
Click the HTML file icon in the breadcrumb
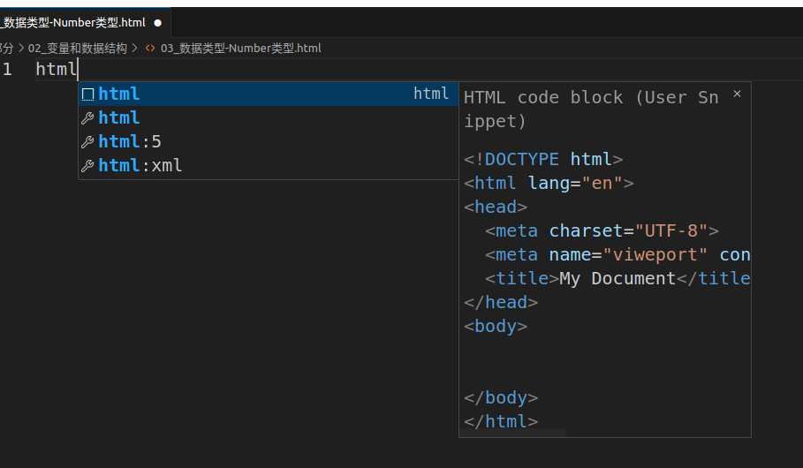tap(150, 49)
